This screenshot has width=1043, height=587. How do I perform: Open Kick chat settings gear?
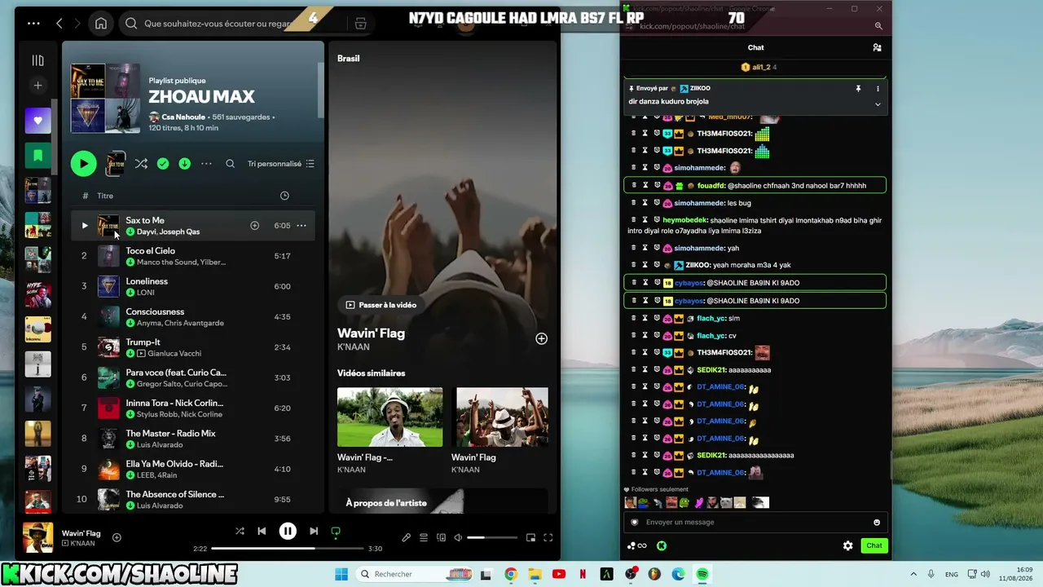point(847,546)
